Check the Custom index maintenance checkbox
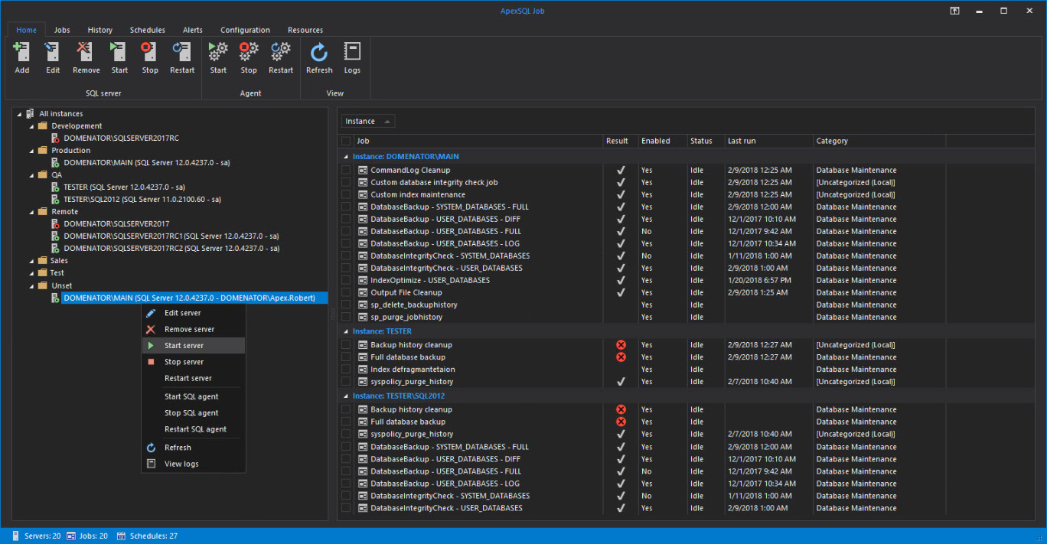The image size is (1047, 544). click(346, 195)
